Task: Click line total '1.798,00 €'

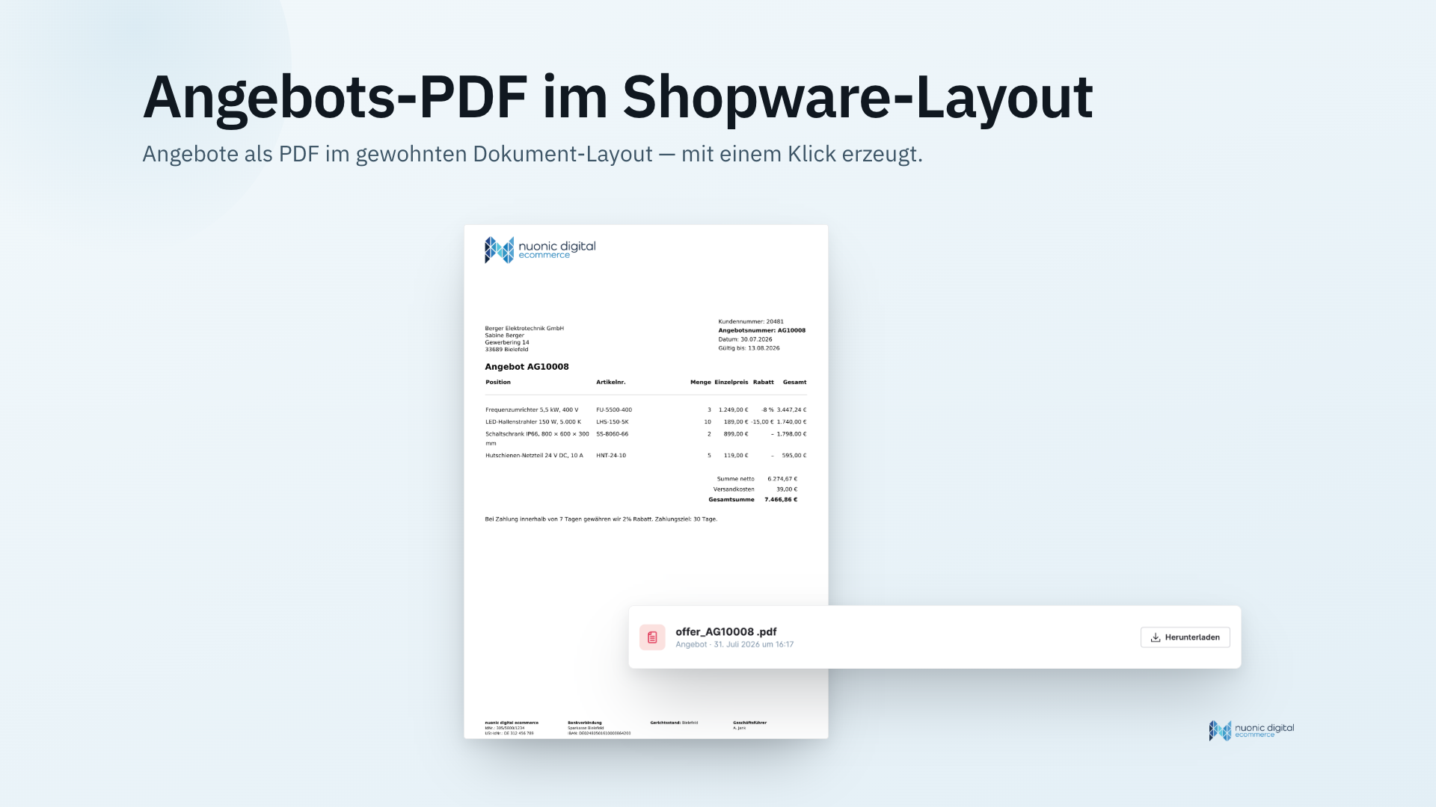Action: tap(792, 434)
